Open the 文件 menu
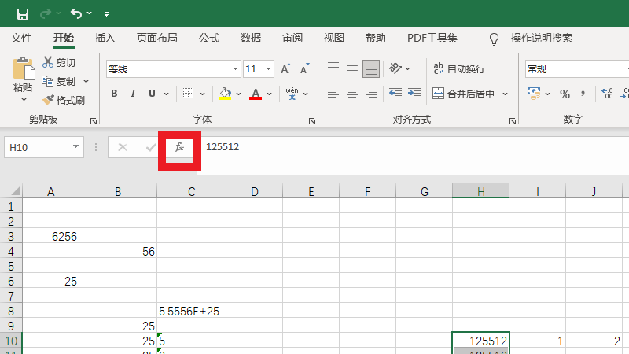This screenshot has width=629, height=354. coord(21,38)
